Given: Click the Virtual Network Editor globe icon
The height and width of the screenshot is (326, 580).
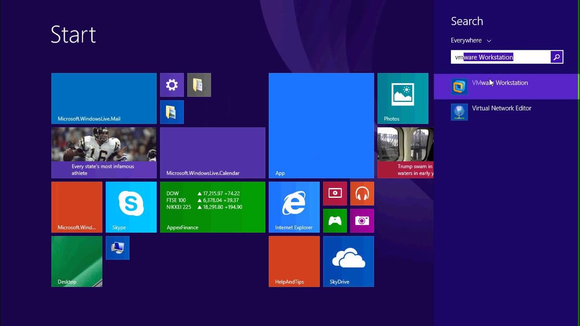Looking at the screenshot, I should pos(459,112).
